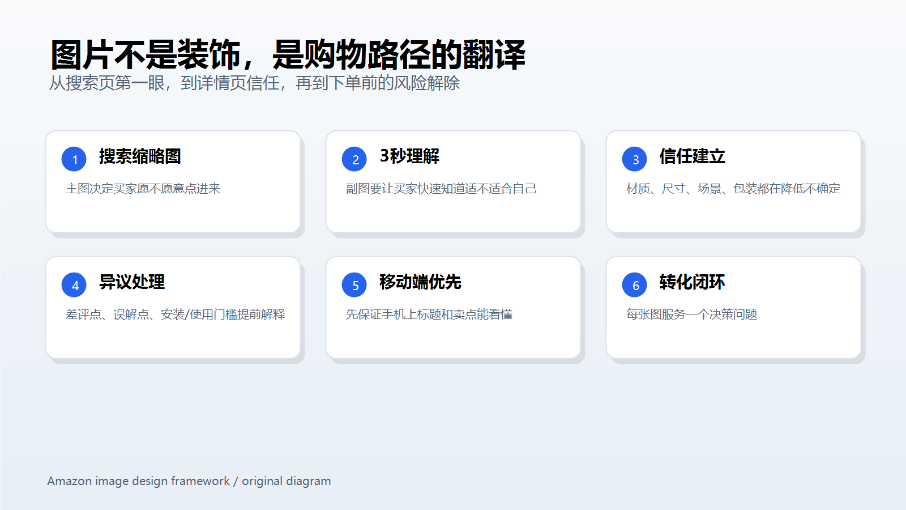Screen dimensions: 906x510
Task: Click the text 主图决定买家愿不愿意点进来
Action: 143,189
